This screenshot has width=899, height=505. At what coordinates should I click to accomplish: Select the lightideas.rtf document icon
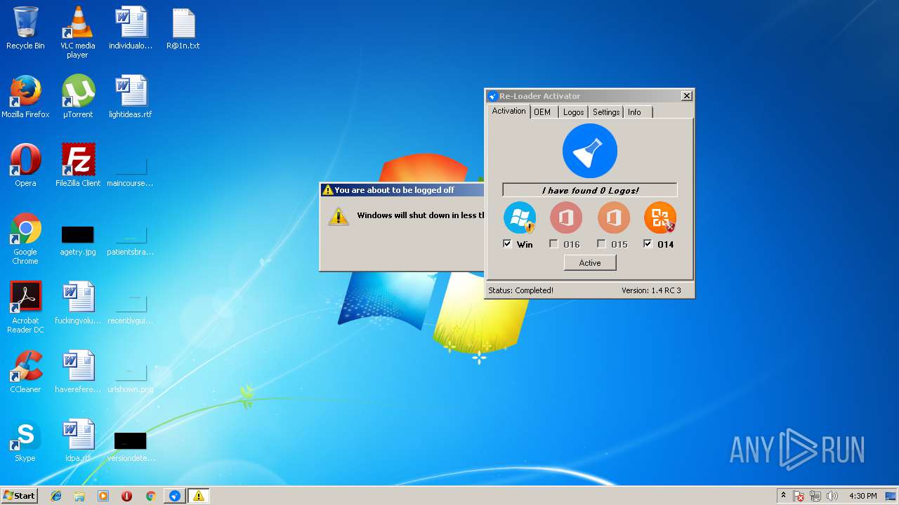pyautogui.click(x=131, y=97)
